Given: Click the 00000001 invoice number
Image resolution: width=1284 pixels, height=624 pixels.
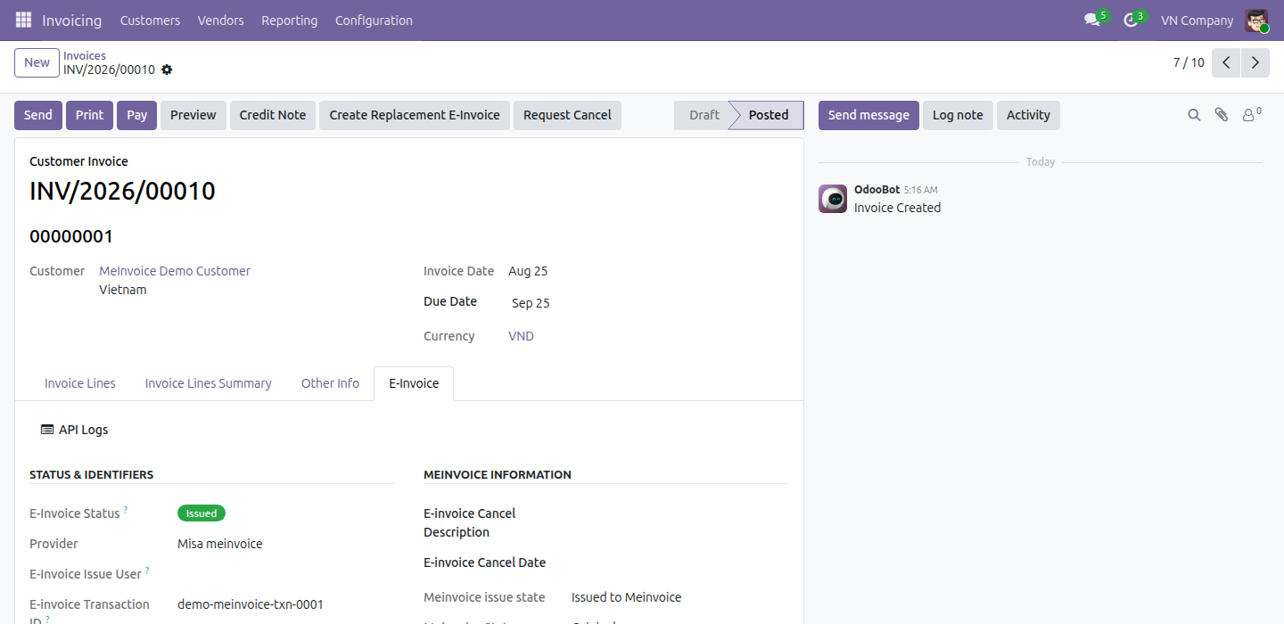Looking at the screenshot, I should [71, 236].
